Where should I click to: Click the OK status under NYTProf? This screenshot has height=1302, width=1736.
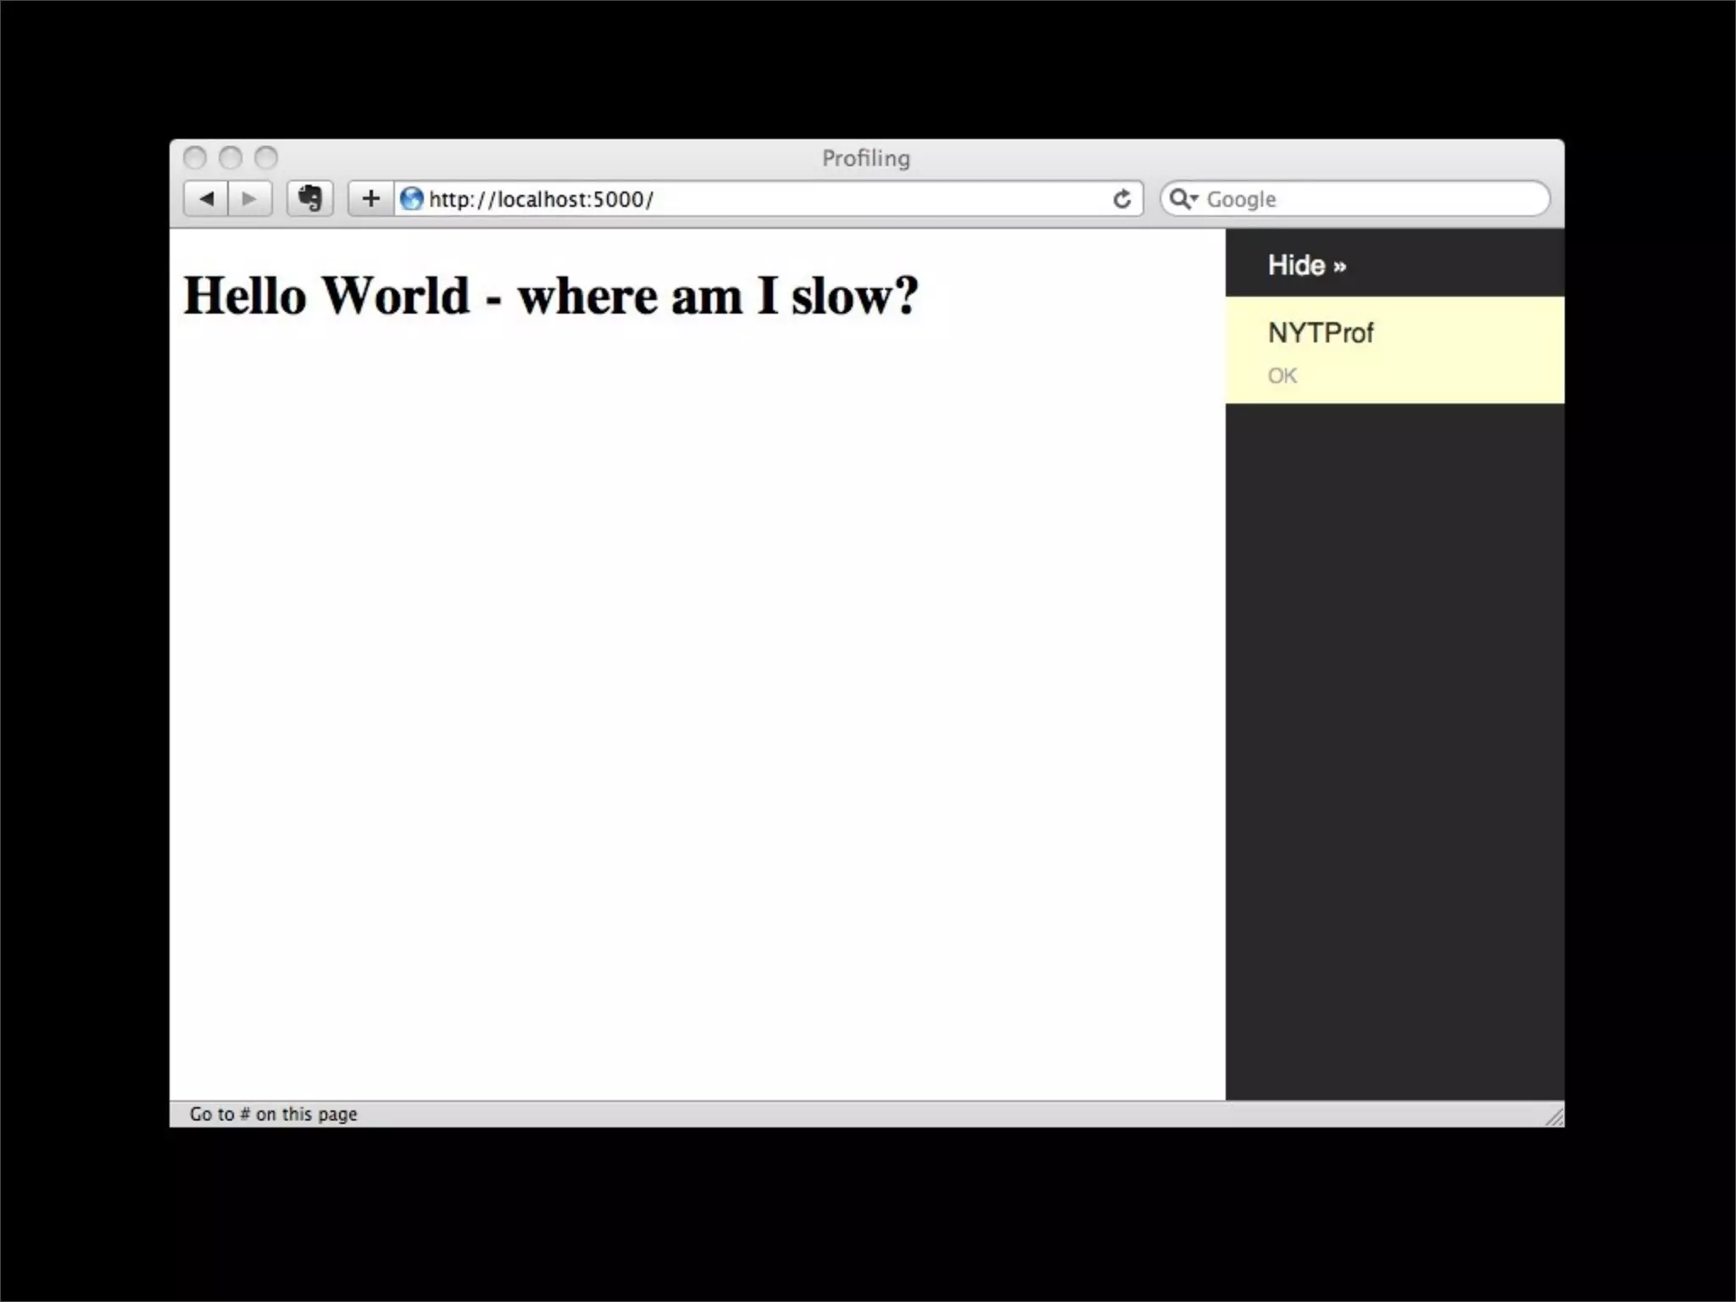click(x=1282, y=376)
